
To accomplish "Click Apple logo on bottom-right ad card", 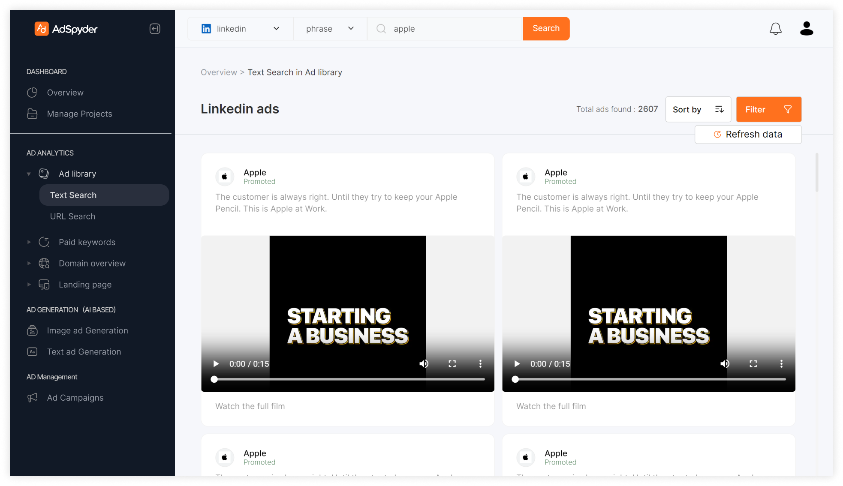I will (x=526, y=457).
